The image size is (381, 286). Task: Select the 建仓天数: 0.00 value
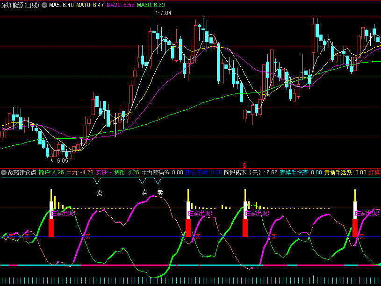tap(203, 172)
